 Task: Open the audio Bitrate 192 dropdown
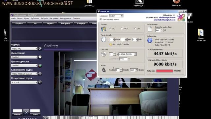(136, 70)
